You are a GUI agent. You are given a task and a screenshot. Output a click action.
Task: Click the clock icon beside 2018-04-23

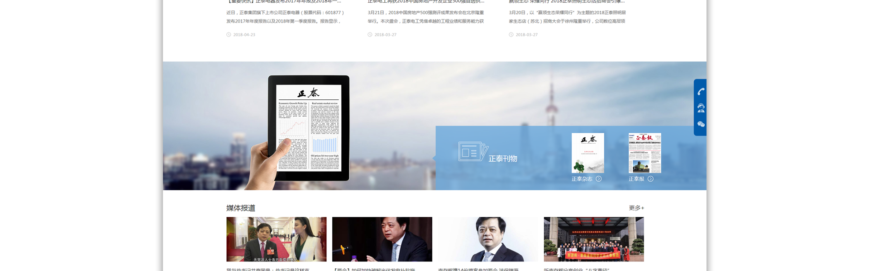click(x=229, y=35)
